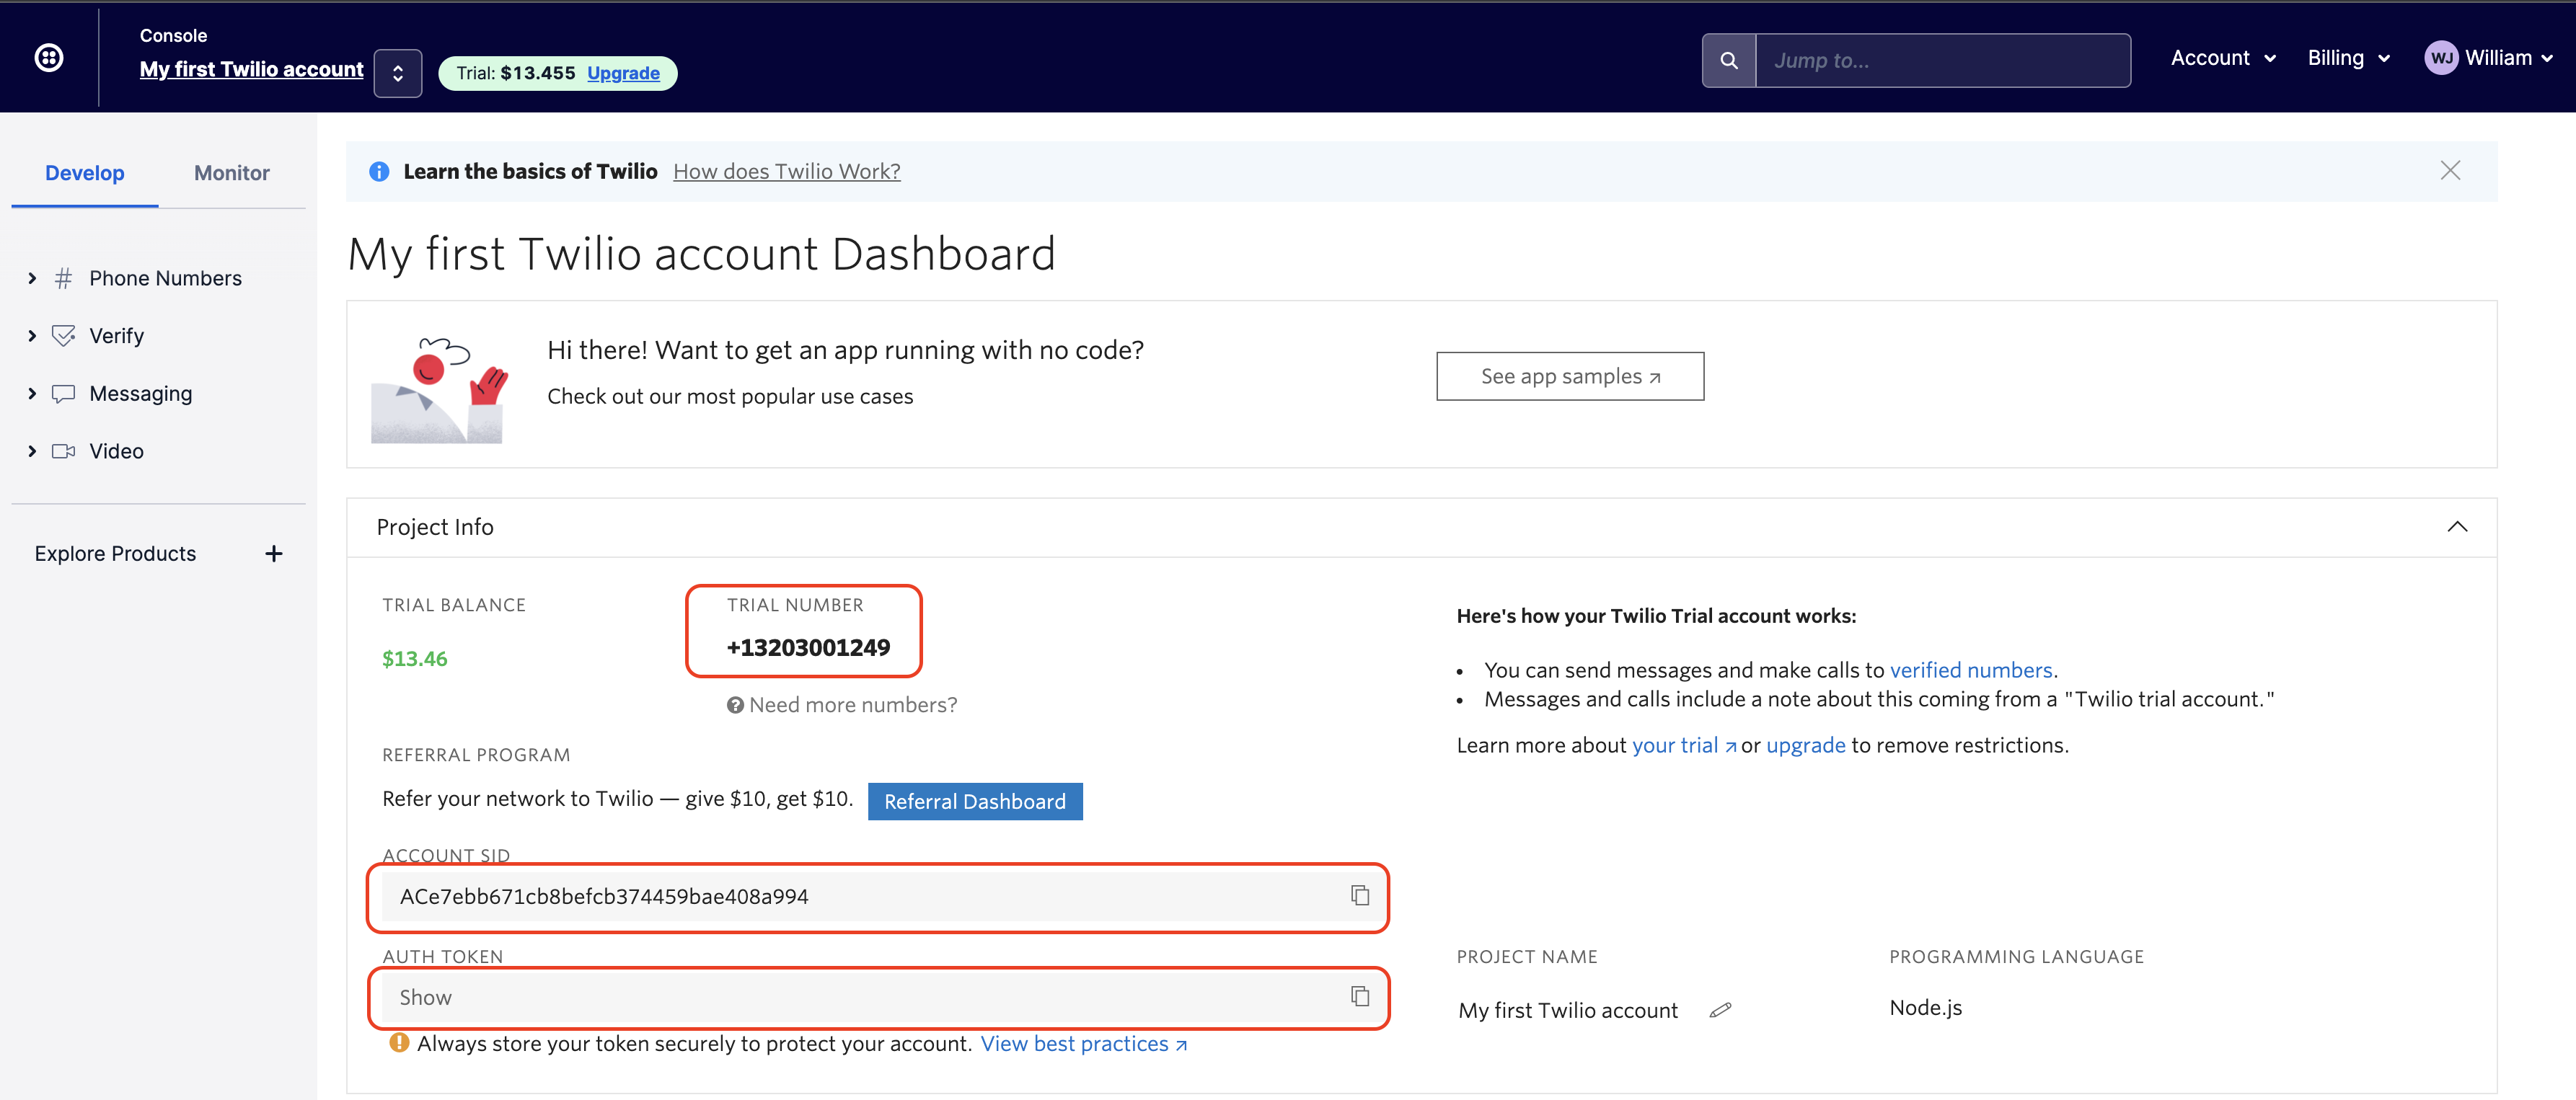Open the Referral Dashboard
This screenshot has width=2576, height=1100.
pos(974,801)
